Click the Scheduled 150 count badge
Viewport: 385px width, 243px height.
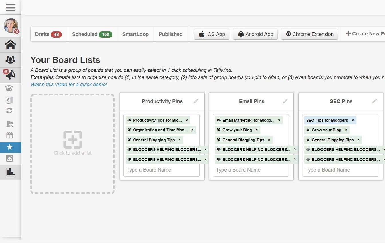tap(106, 35)
